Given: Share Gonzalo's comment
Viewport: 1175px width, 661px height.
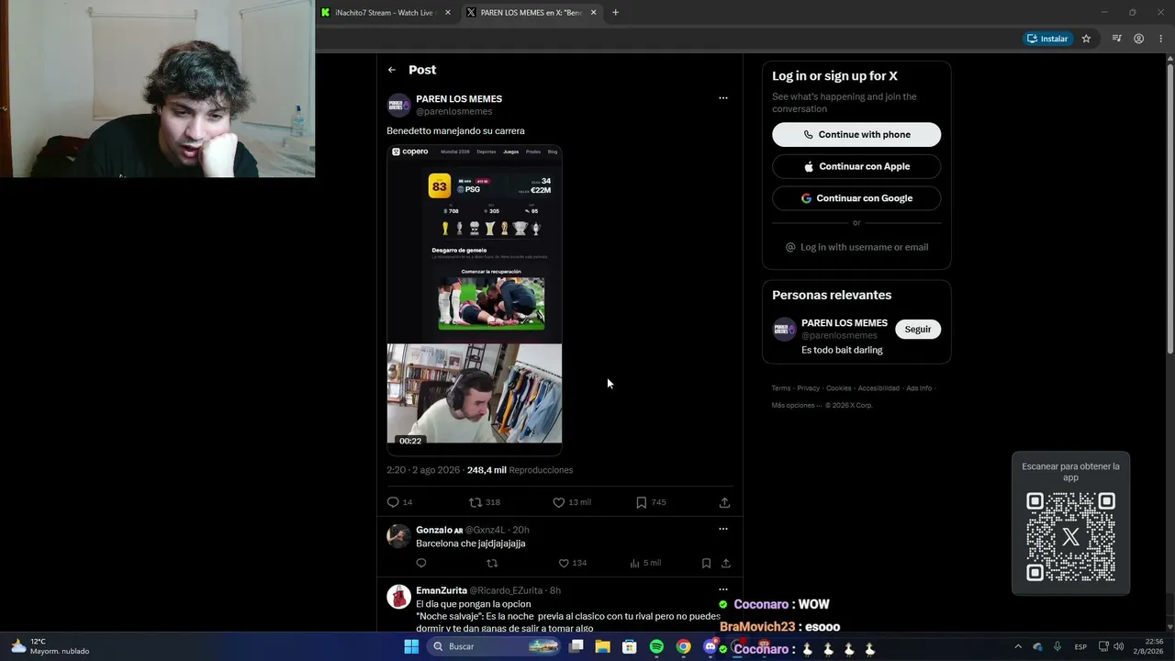Looking at the screenshot, I should coord(725,563).
